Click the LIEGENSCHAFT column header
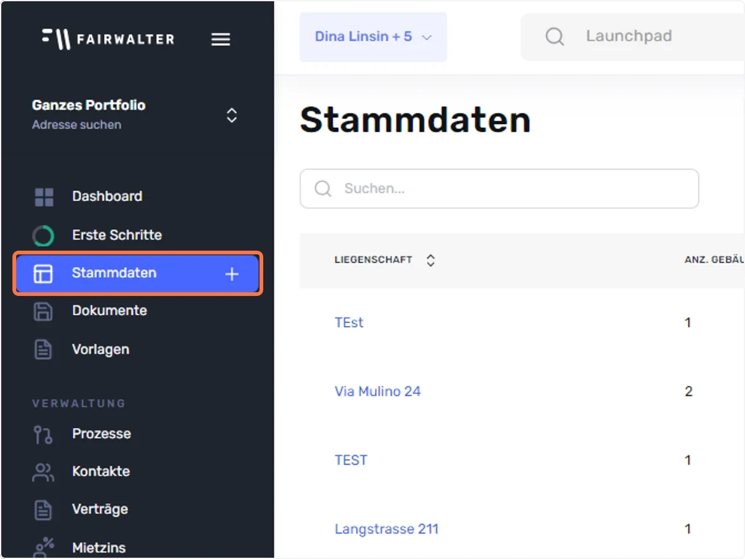745x559 pixels. click(373, 261)
